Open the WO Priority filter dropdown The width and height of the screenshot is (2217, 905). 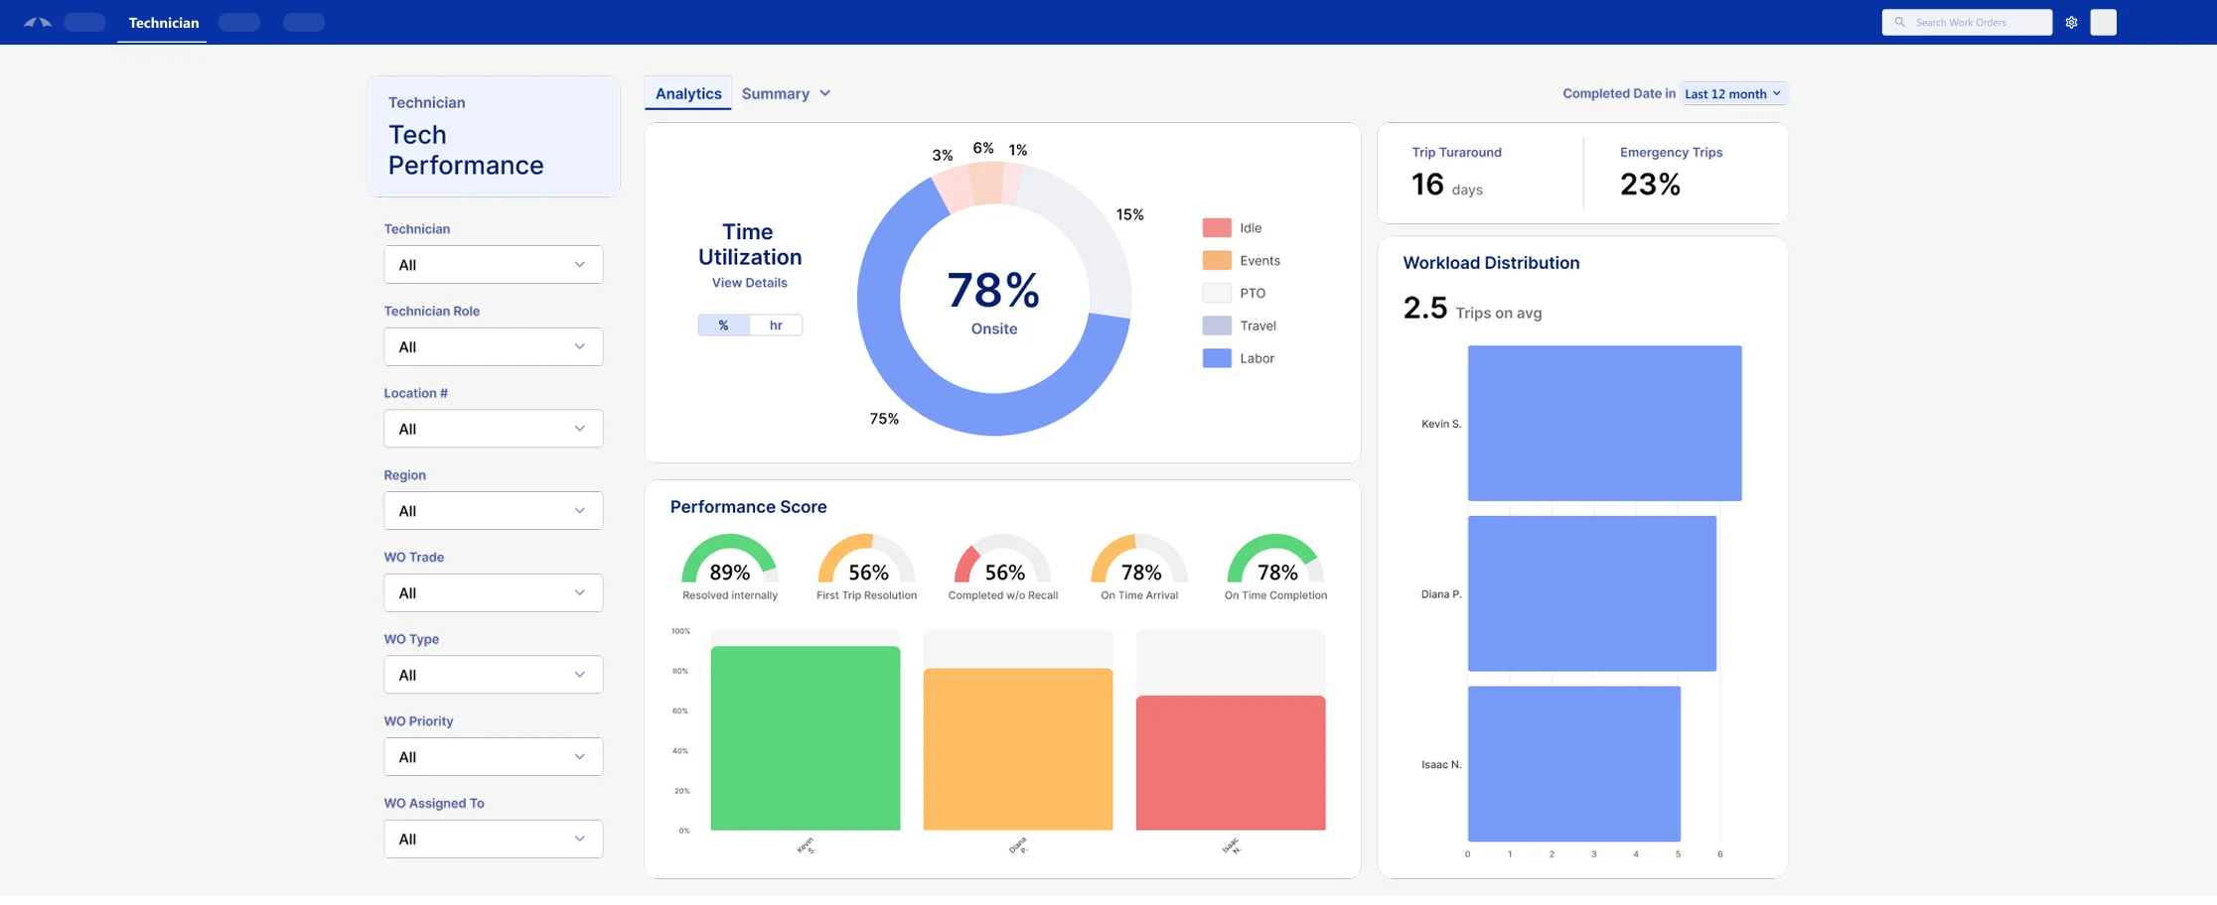[493, 757]
